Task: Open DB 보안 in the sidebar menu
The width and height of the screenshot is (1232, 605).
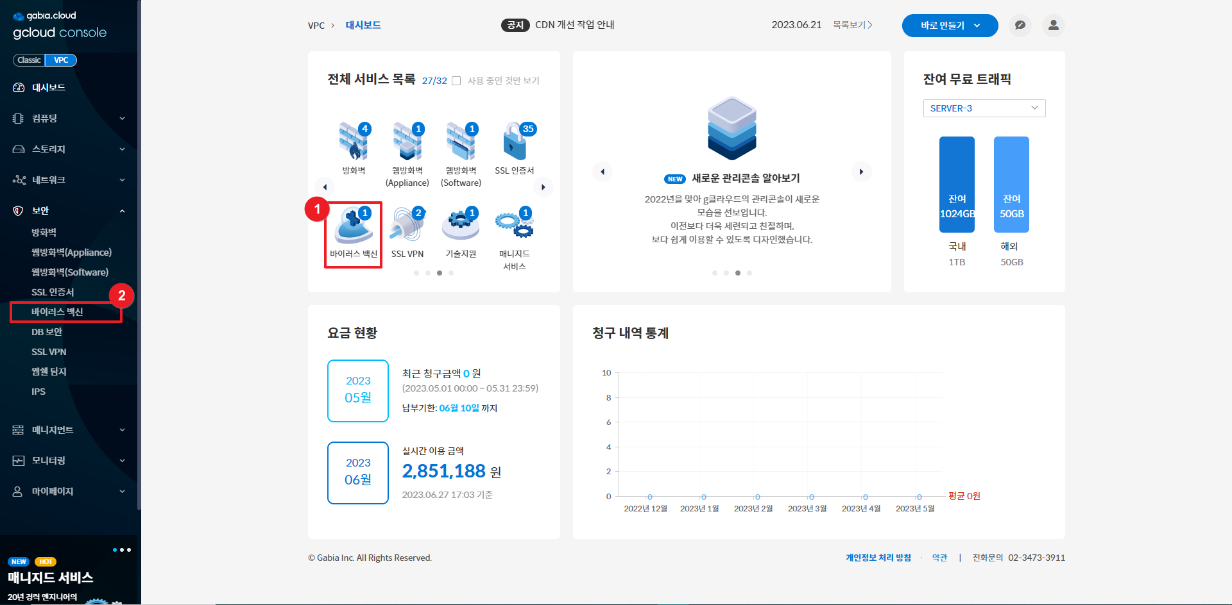Action: tap(47, 332)
